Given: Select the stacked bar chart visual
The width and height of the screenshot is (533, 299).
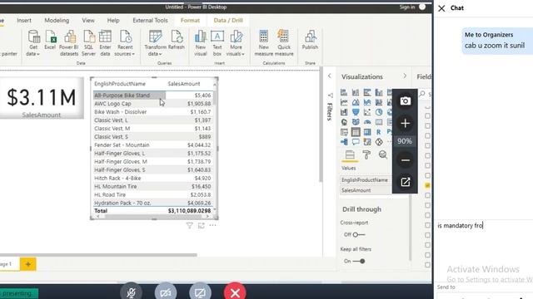Looking at the screenshot, I should coord(344,92).
